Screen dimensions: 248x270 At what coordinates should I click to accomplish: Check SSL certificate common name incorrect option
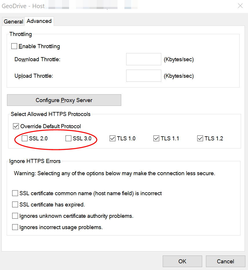tap(15, 193)
